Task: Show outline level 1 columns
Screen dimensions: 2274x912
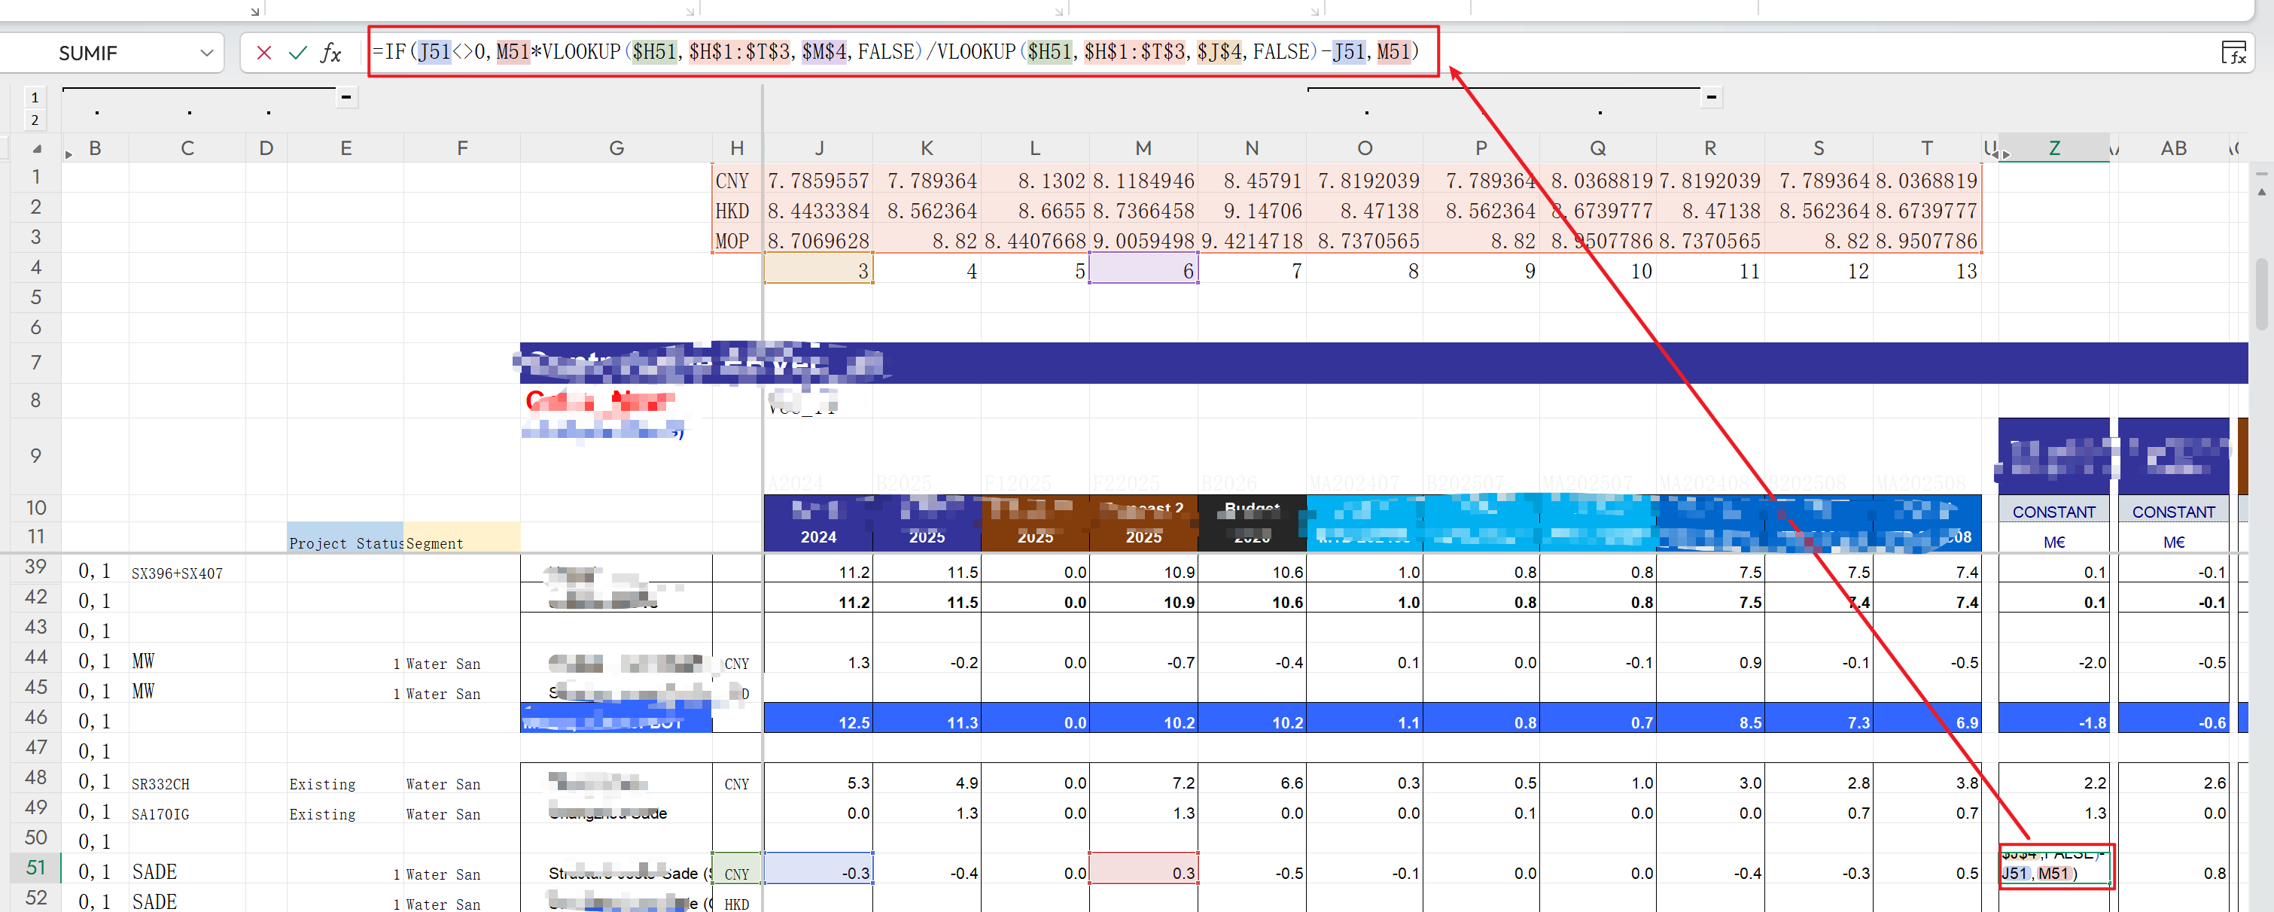Action: click(35, 97)
